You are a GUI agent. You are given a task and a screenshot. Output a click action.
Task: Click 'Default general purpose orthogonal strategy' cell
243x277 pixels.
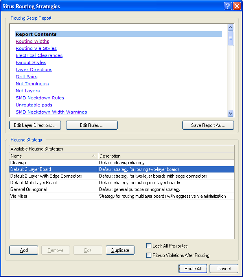(x=166, y=189)
